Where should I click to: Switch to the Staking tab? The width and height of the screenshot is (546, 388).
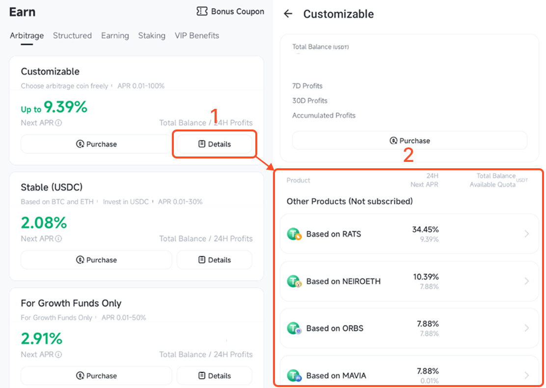pyautogui.click(x=152, y=35)
